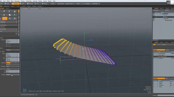
Task: Click the Perspective viewport button
Action: (x=25, y=9)
